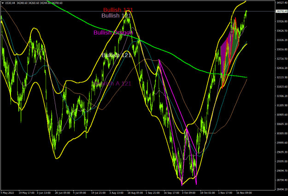This screenshot has width=288, height=196.
Task: Click price level 33926.80 on axis
Action: point(282,22)
